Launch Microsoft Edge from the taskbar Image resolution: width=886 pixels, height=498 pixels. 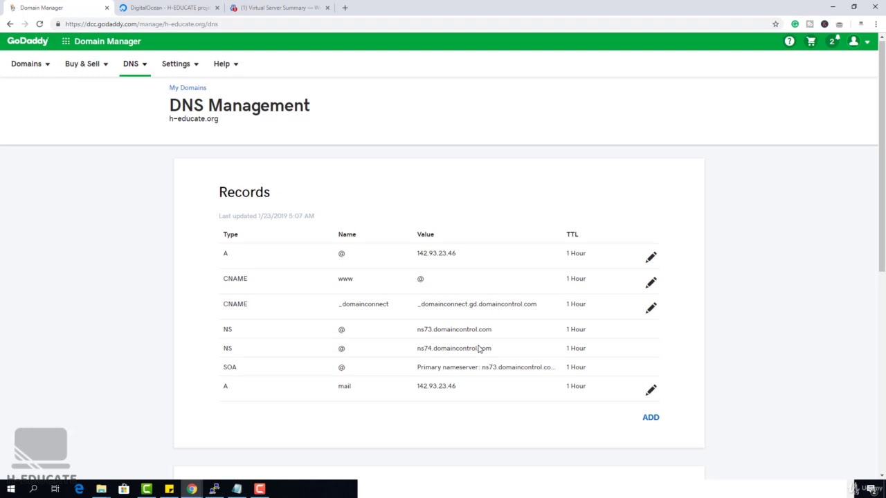(x=79, y=489)
